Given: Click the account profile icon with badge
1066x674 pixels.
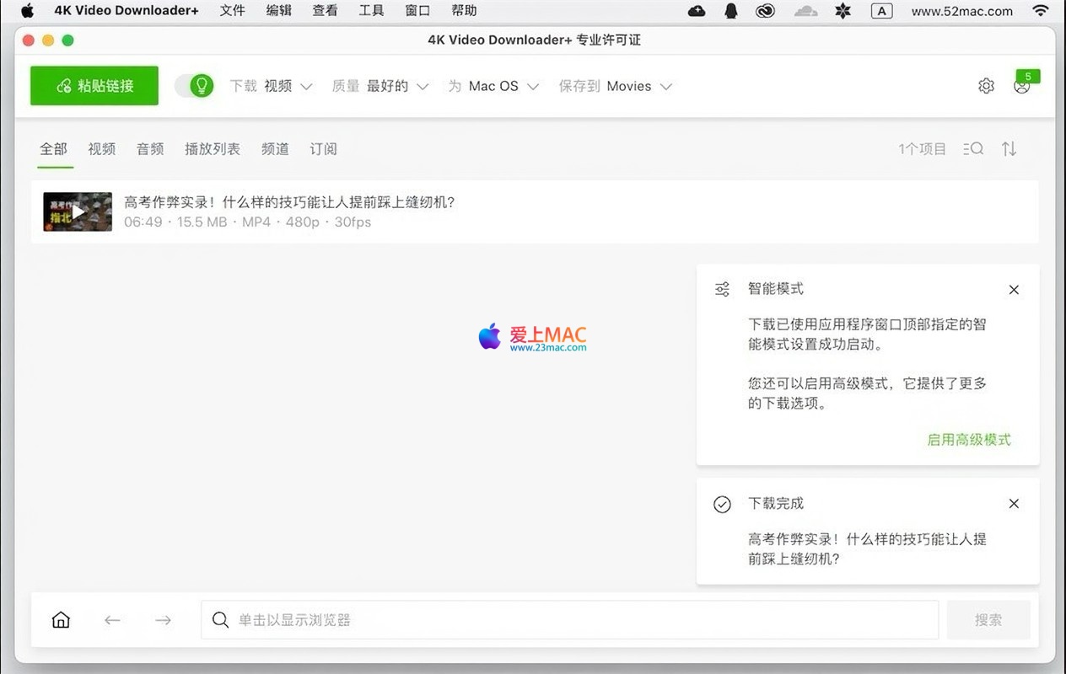Looking at the screenshot, I should (x=1022, y=86).
